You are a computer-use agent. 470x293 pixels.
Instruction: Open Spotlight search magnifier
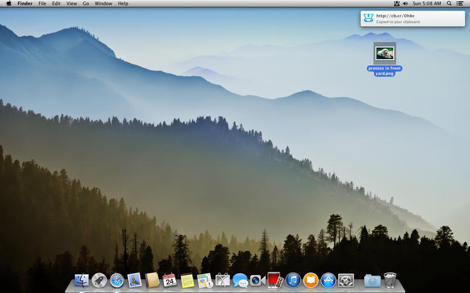(449, 4)
